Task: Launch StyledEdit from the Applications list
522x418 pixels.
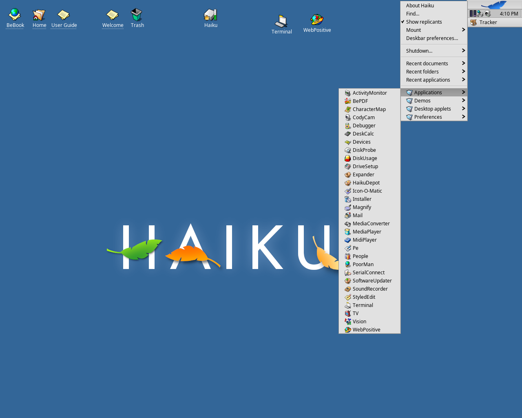Action: 369,297
